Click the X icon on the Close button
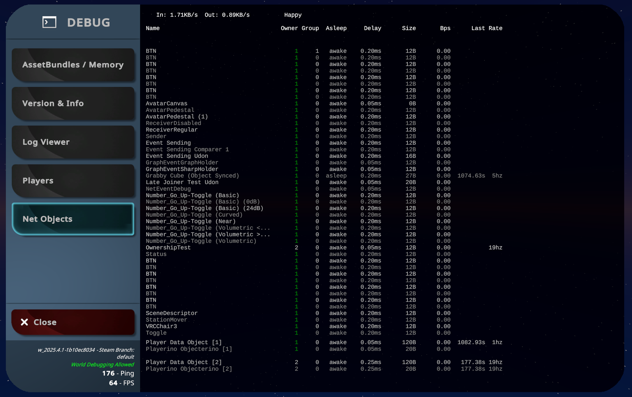 click(x=25, y=322)
